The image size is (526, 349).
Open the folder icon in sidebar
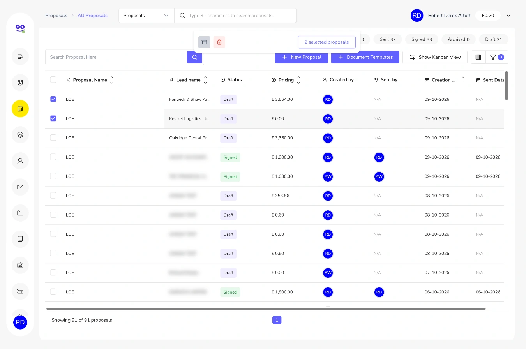[20, 213]
